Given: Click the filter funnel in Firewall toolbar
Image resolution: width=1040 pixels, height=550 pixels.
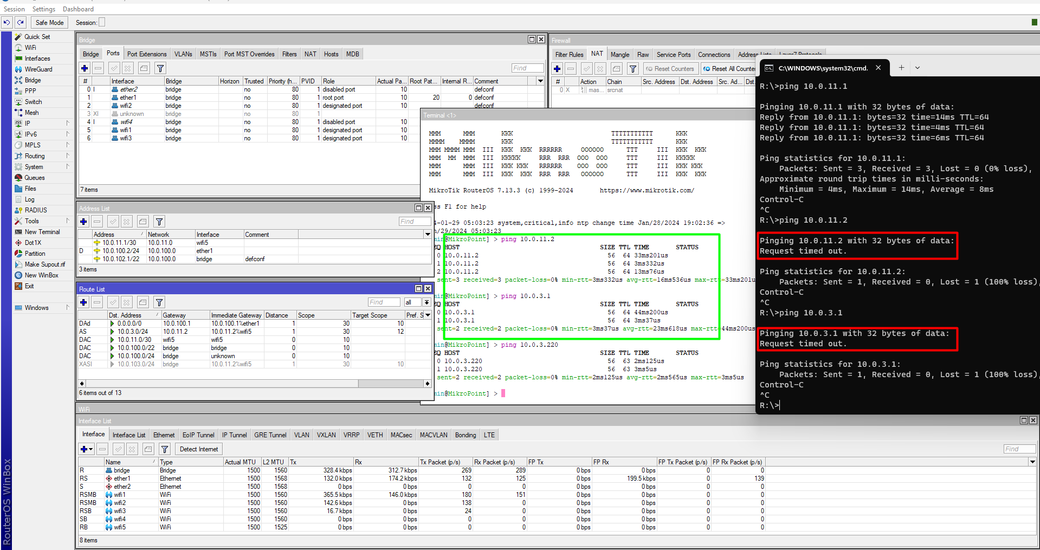Looking at the screenshot, I should pos(633,69).
